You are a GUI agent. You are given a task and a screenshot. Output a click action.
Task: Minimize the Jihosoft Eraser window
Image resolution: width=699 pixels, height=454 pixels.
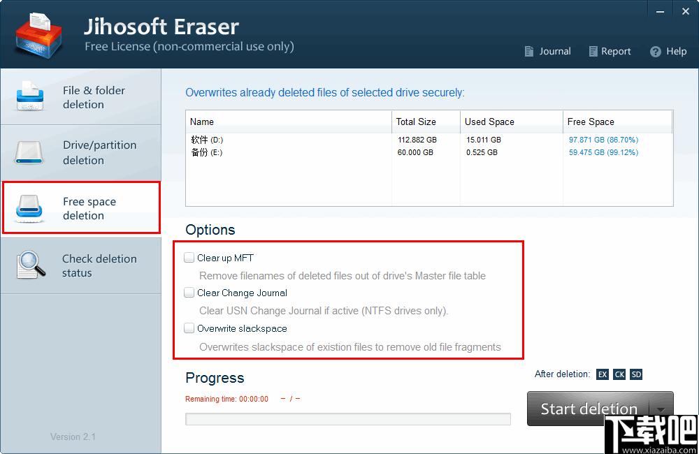point(661,11)
